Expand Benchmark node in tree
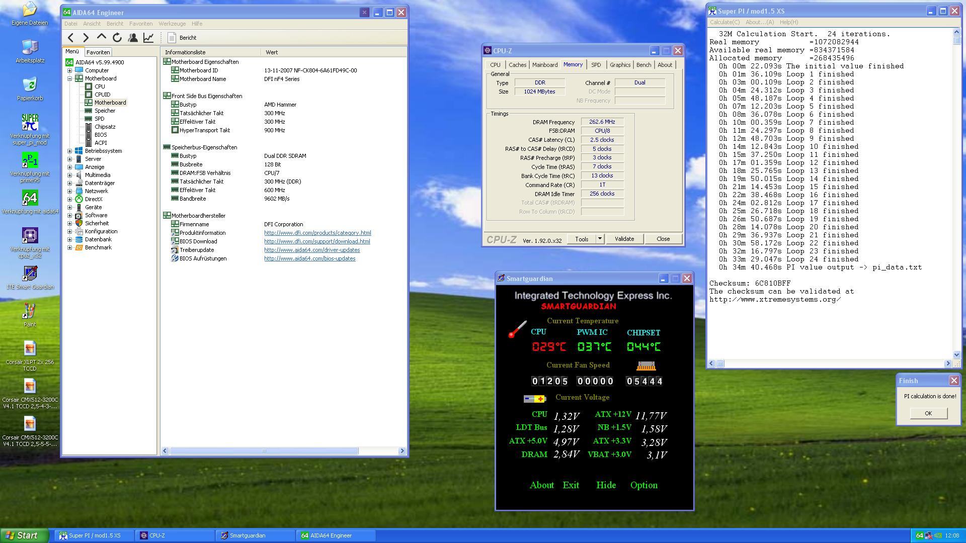Viewport: 966px width, 543px height. (x=69, y=247)
